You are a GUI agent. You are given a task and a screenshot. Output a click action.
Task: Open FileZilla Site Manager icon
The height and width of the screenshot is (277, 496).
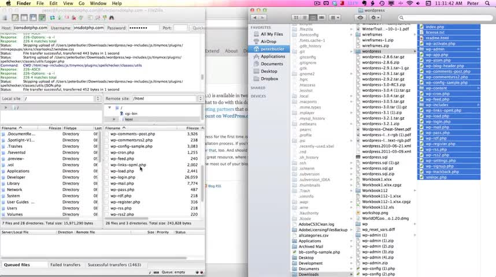point(5,18)
